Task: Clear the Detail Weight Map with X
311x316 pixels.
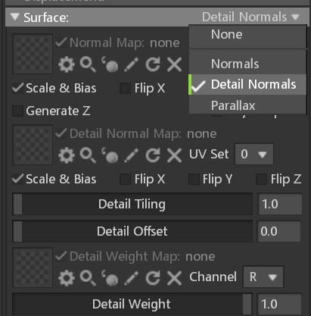Action: click(174, 278)
